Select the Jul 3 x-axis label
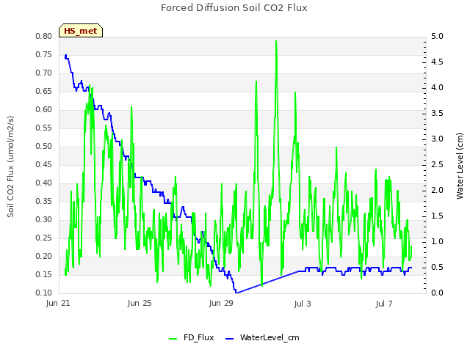Viewport: 470px width, 352px height. click(303, 304)
